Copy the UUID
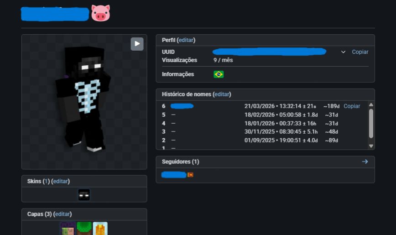 tap(360, 52)
